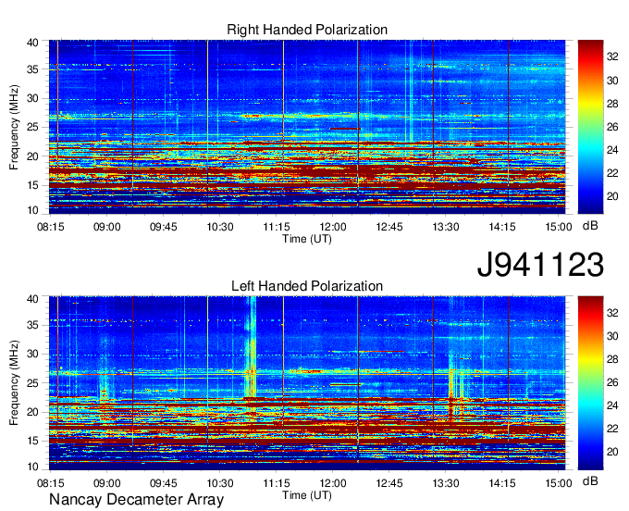Click the "28" value on the Left Handed colorbar
The image size is (629, 511).
coord(612,359)
